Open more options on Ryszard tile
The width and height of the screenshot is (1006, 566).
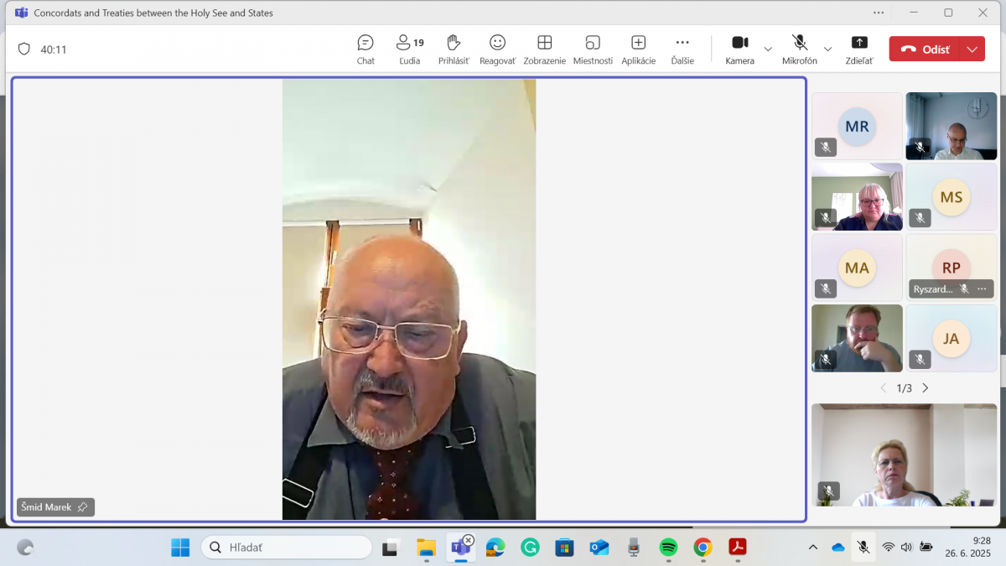coord(982,288)
